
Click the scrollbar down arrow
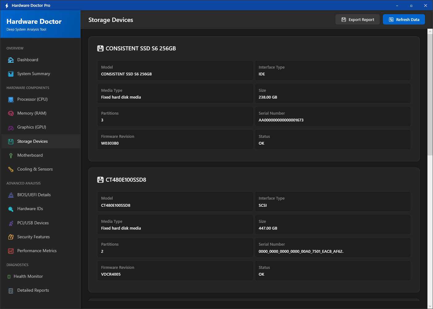click(x=430, y=306)
